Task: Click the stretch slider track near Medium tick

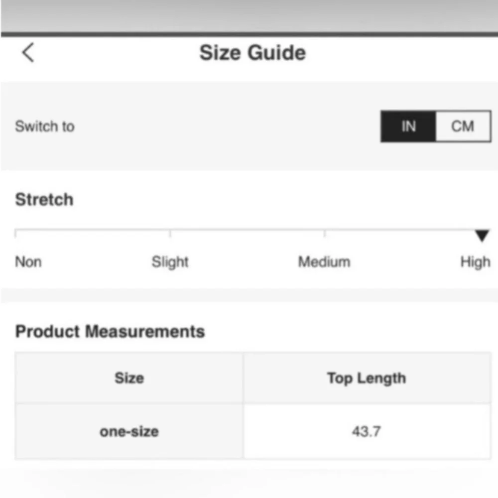Action: pos(324,231)
